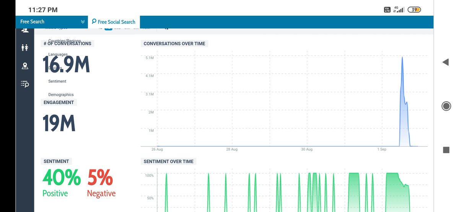Tap the 4G signal strength icon
459x212 pixels.
(399, 10)
